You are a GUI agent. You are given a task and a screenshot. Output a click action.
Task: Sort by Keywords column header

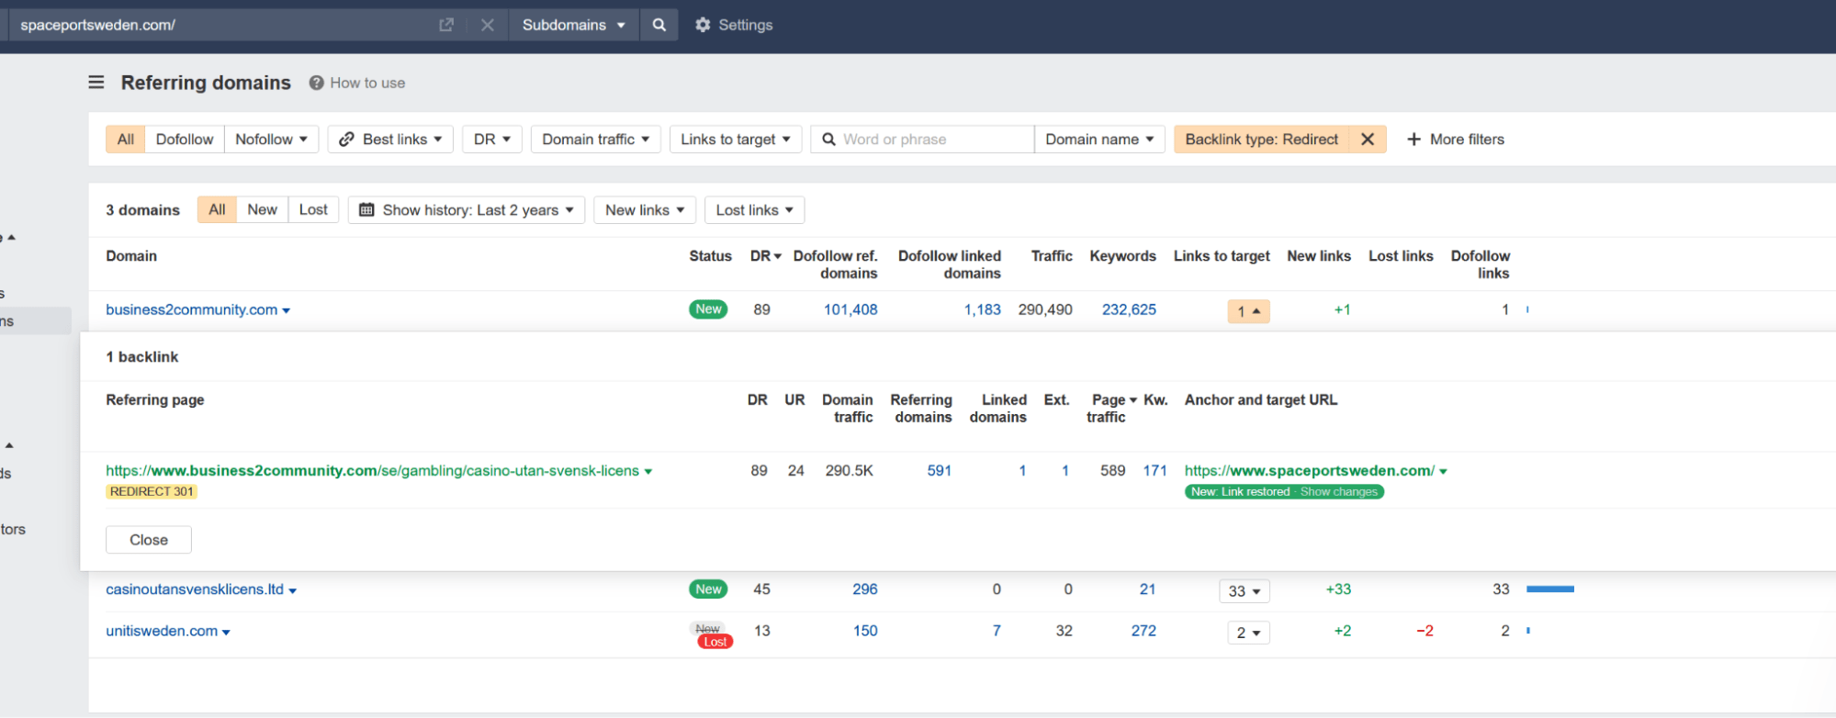[1122, 256]
